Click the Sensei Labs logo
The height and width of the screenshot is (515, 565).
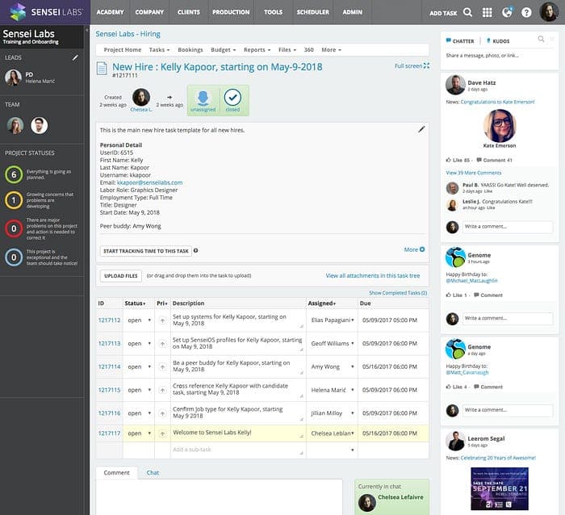point(46,12)
